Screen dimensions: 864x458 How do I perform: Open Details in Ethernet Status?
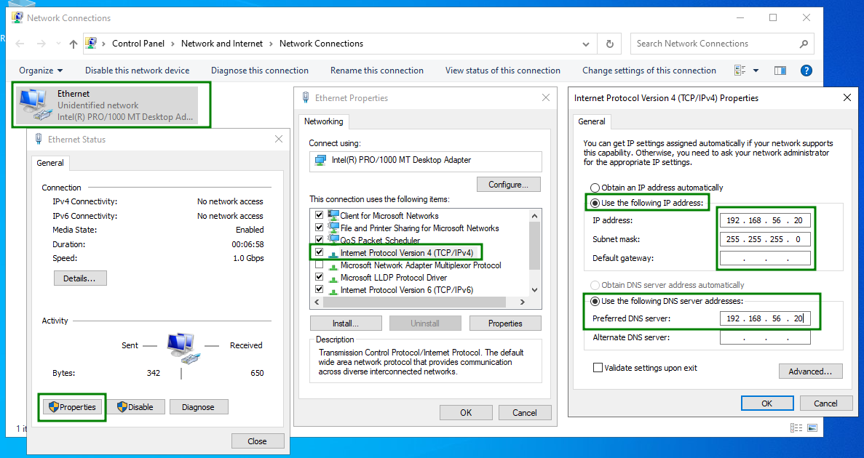coord(80,278)
